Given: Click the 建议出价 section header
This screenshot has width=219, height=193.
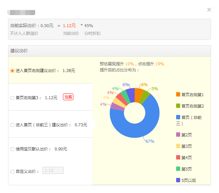Looking at the screenshot, I should [19, 51].
